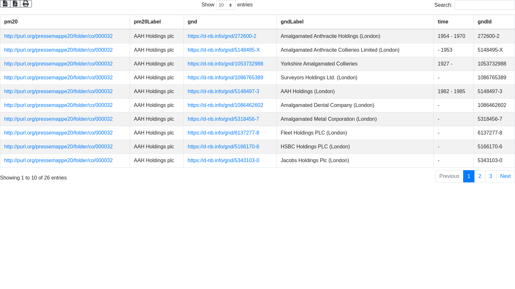515x289 pixels.
Task: Visit the gnd/6137277-8 link
Action: pyautogui.click(x=223, y=133)
